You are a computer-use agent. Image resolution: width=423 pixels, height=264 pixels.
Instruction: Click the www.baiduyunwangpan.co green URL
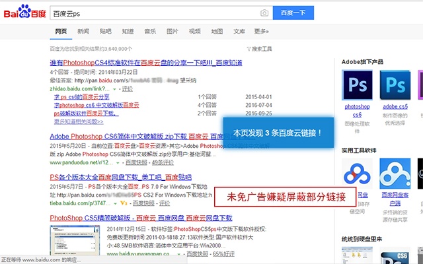click(x=138, y=253)
